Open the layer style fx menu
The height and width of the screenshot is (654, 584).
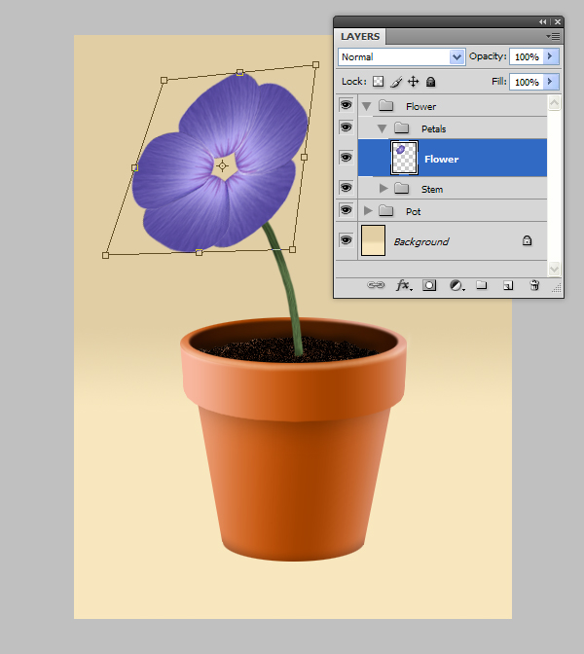click(x=402, y=286)
